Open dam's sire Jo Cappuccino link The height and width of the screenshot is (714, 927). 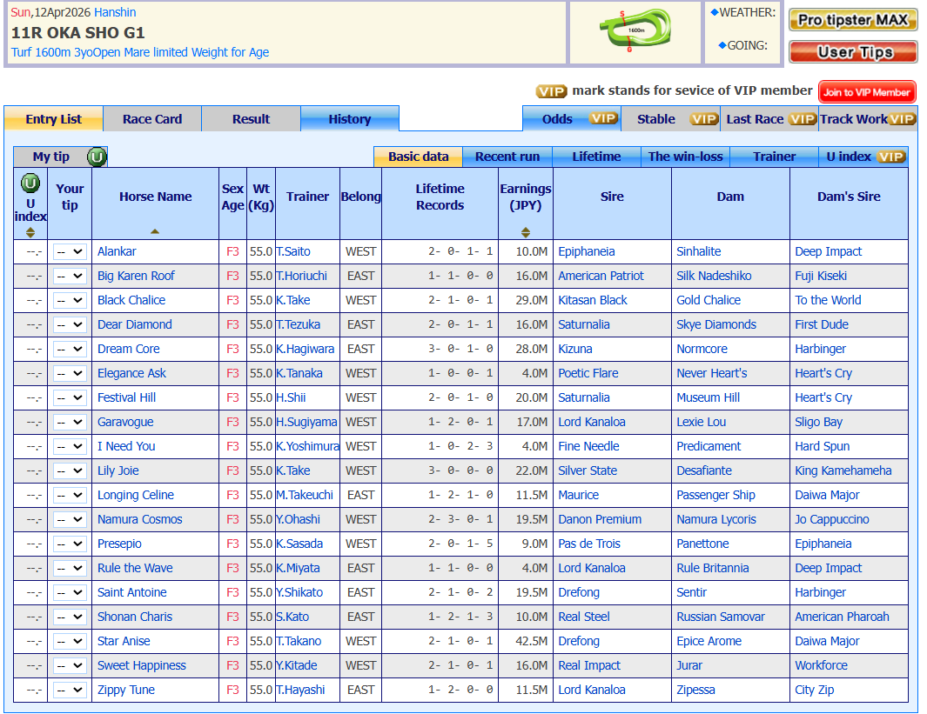coord(832,520)
